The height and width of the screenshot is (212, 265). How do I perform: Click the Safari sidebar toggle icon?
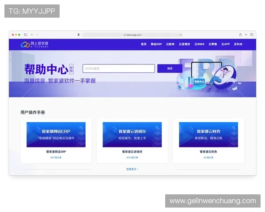(26, 34)
